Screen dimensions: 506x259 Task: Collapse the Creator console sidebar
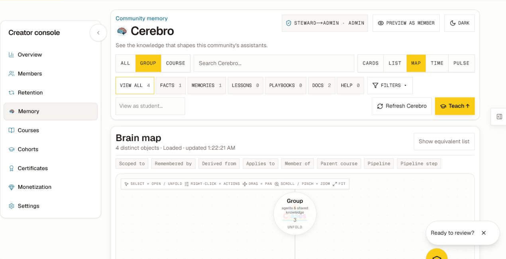click(98, 33)
